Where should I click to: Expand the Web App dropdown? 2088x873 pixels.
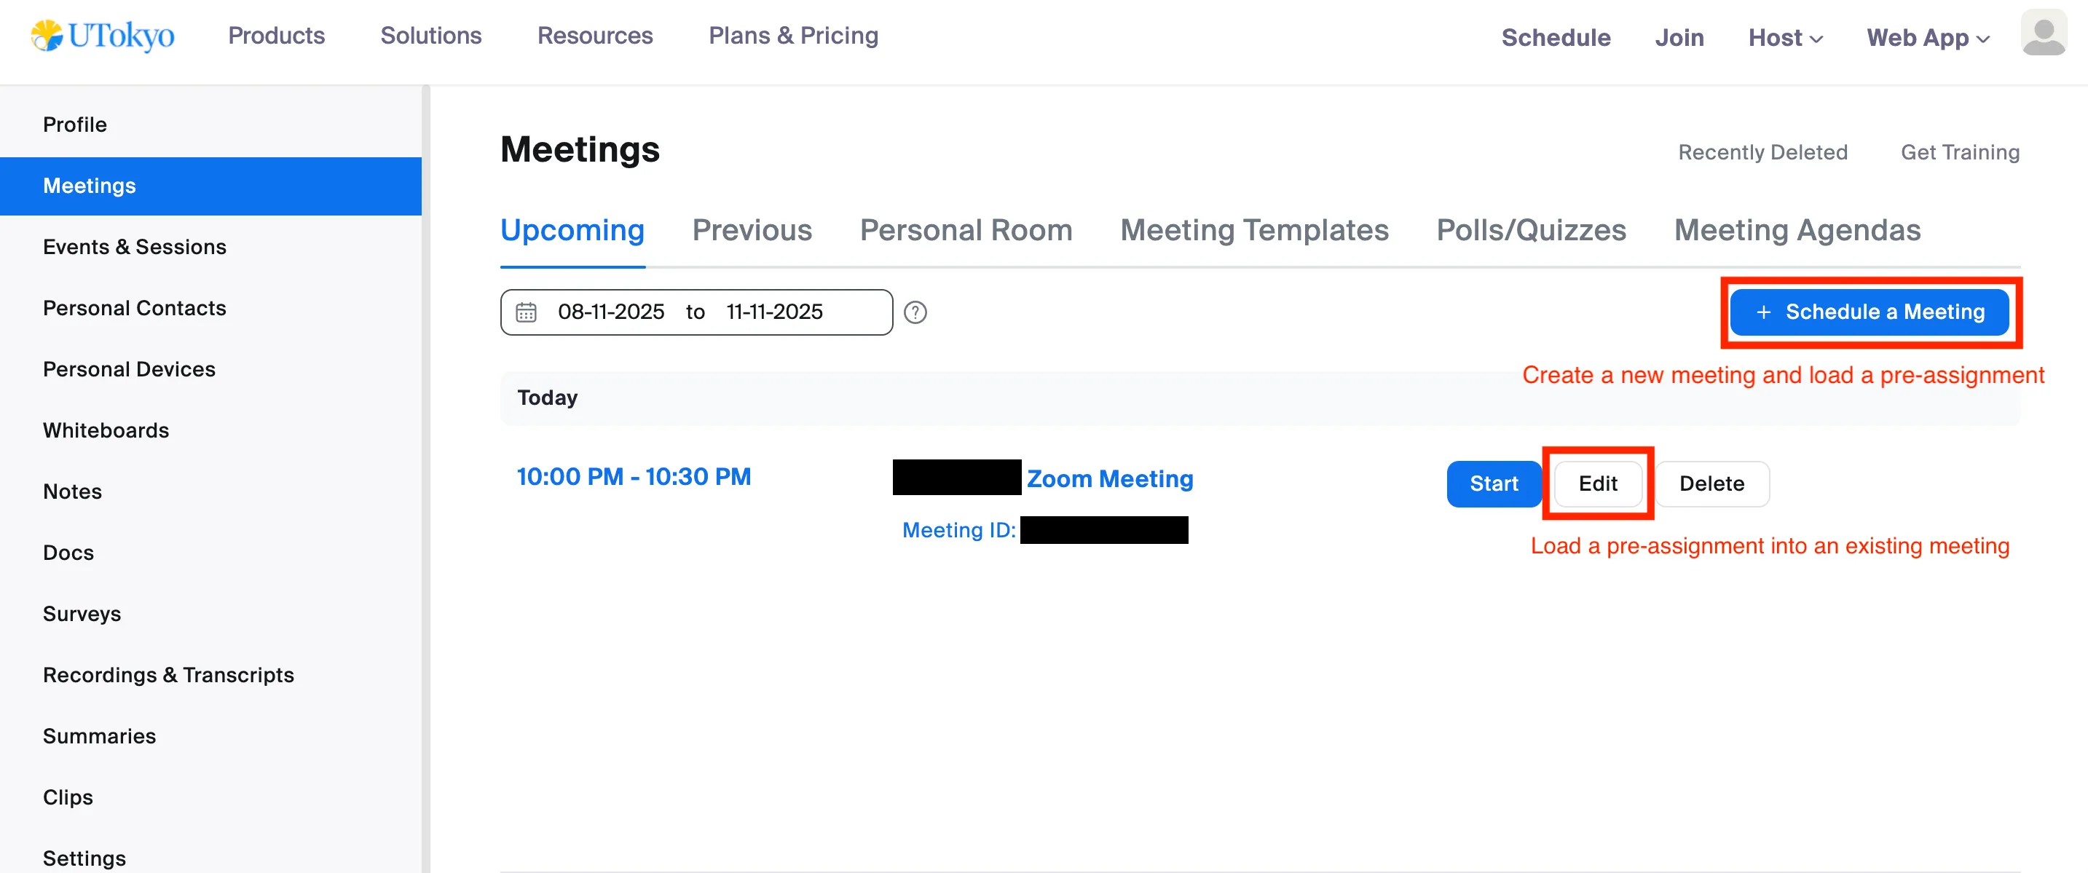[x=1928, y=37]
